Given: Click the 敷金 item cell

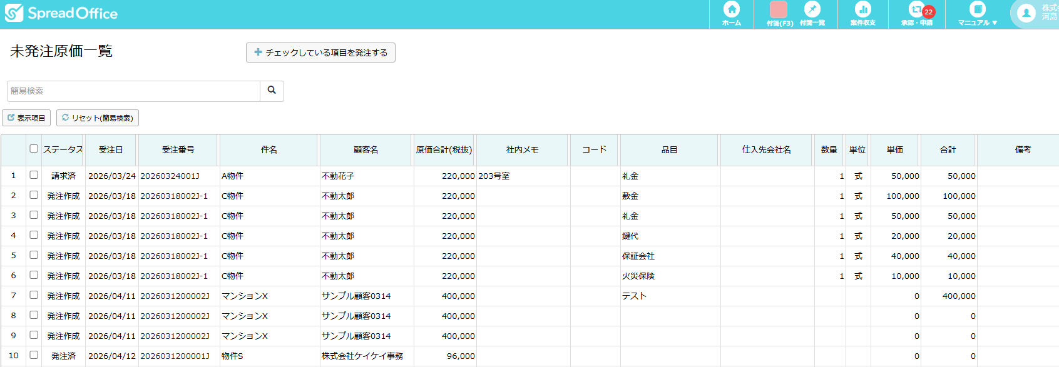Looking at the screenshot, I should pyautogui.click(x=670, y=196).
